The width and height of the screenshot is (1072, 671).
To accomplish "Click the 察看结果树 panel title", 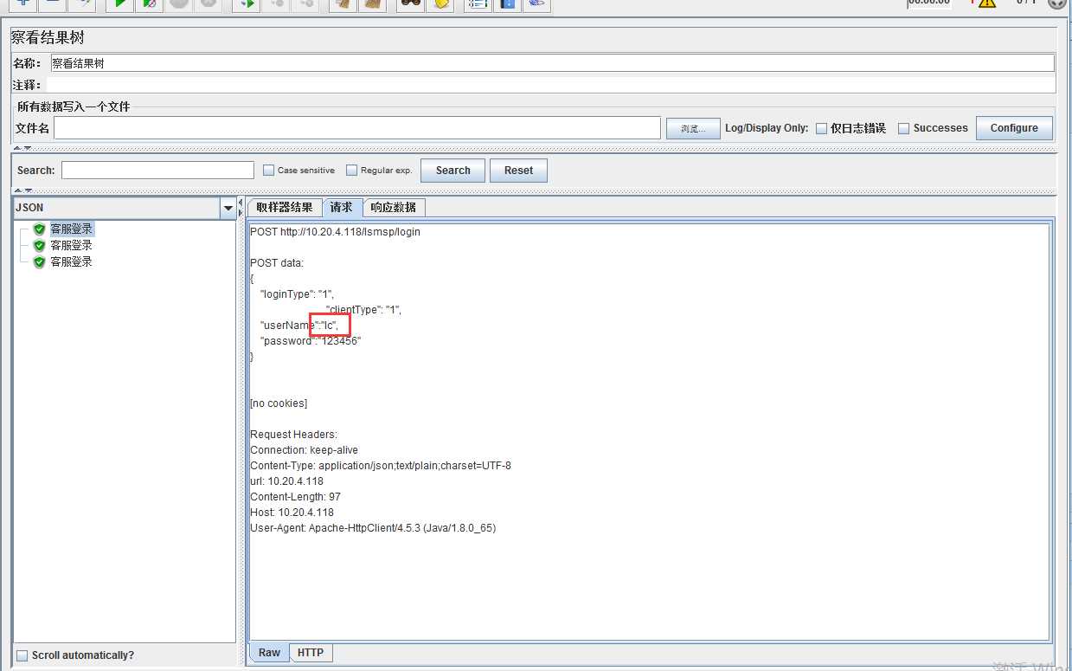I will (x=48, y=38).
